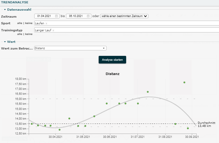Screen dimensions: 219x143
Task: Click the Analyse starten button
Action: pyautogui.click(x=112, y=60)
